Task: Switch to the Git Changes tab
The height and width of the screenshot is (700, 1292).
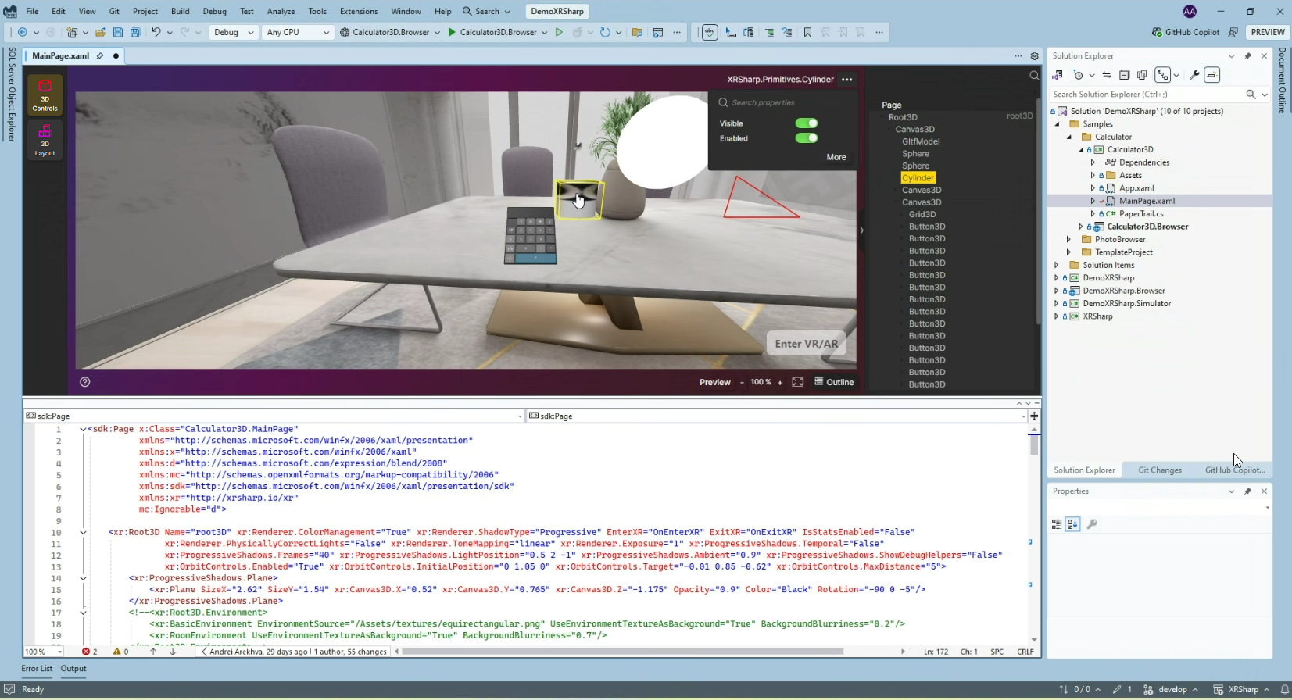Action: coord(1159,470)
